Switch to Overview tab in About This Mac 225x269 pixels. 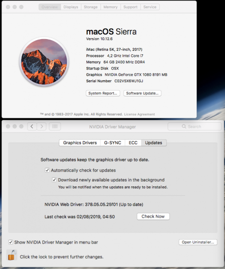coord(50,7)
